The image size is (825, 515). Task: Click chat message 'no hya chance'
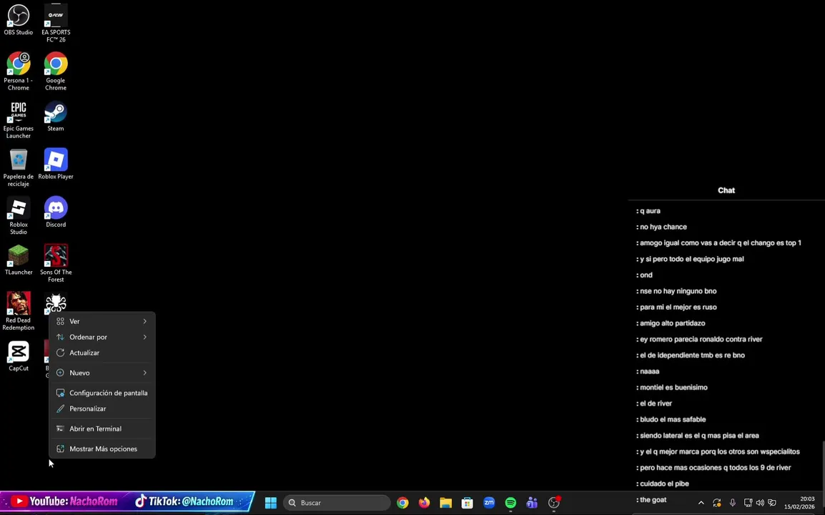tap(663, 227)
